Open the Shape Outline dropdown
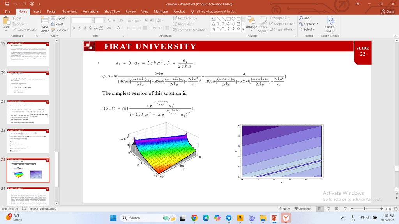 pos(282,24)
